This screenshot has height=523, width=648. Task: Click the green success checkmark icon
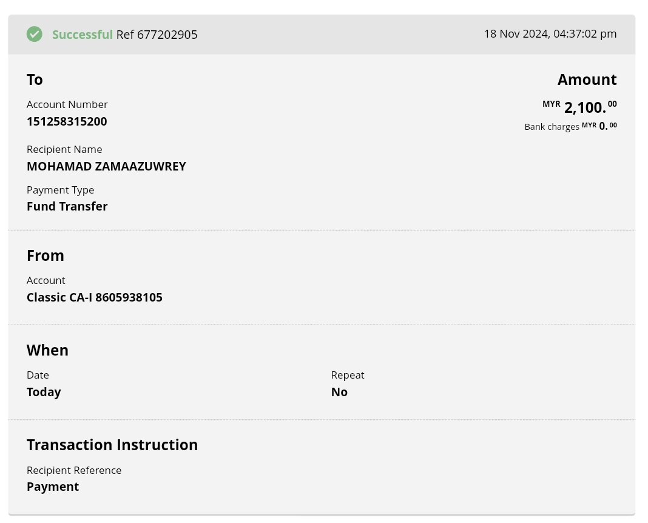(35, 34)
